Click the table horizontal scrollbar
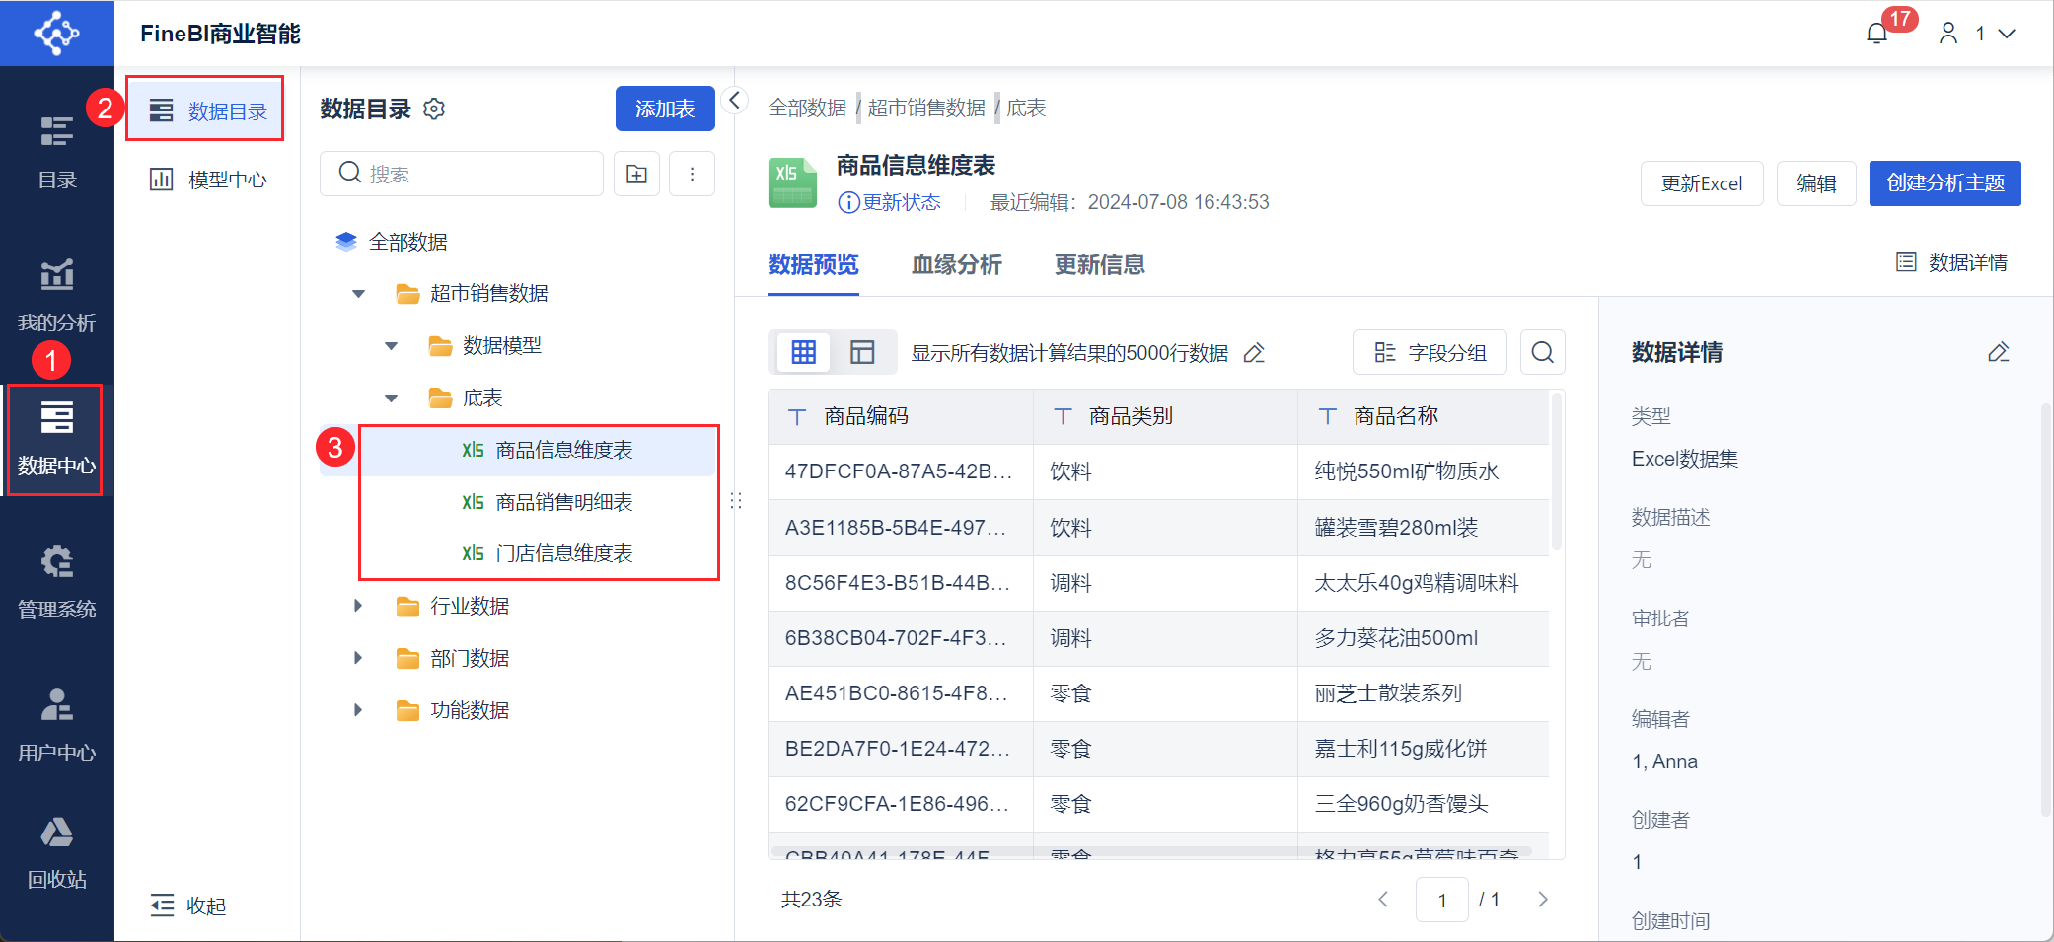This screenshot has height=942, width=2054. click(1151, 851)
